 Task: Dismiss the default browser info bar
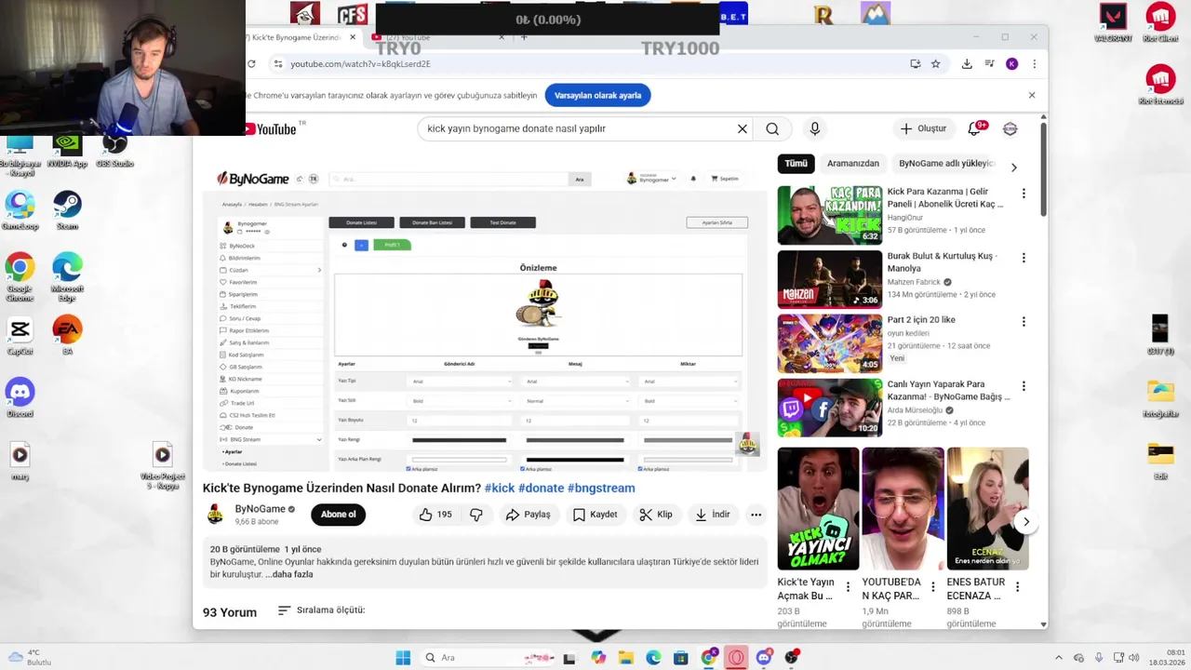[1032, 95]
